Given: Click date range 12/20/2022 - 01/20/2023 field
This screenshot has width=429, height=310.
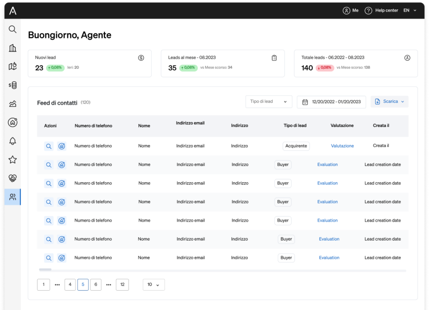Looking at the screenshot, I should tap(331, 102).
